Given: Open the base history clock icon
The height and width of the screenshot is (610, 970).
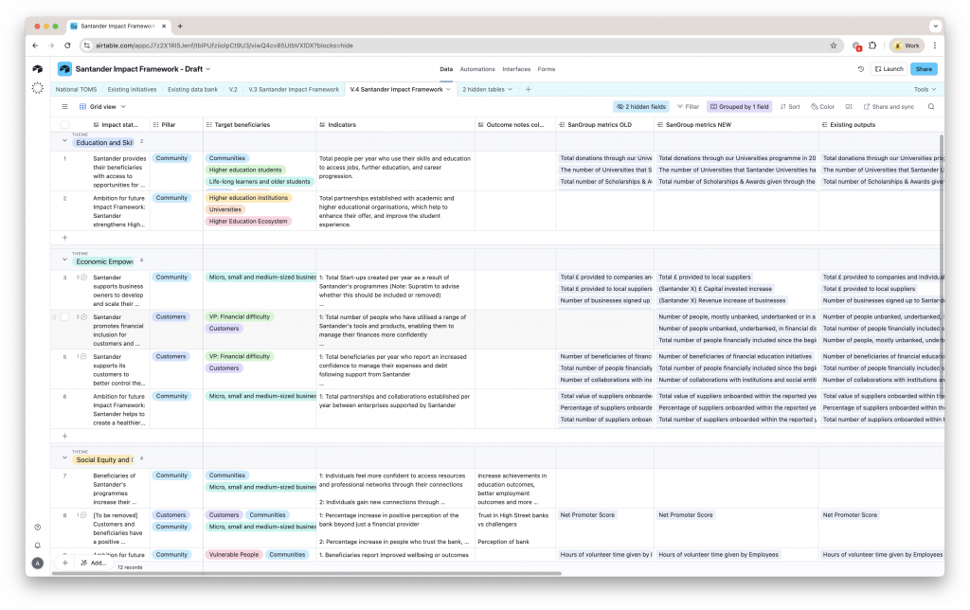Looking at the screenshot, I should 860,69.
